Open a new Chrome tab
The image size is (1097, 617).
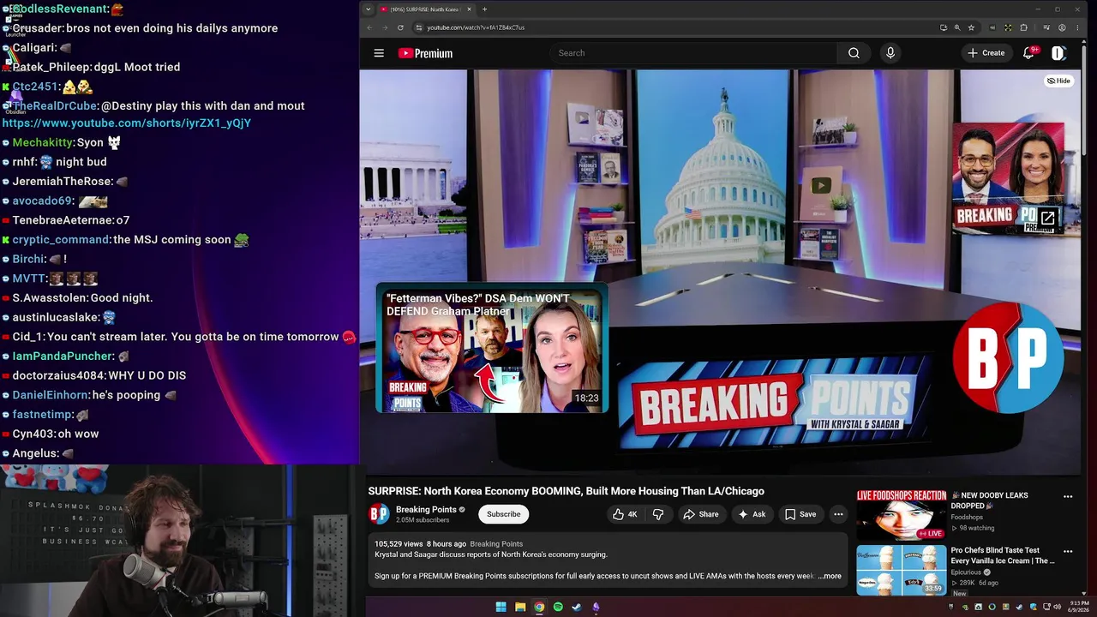point(484,9)
